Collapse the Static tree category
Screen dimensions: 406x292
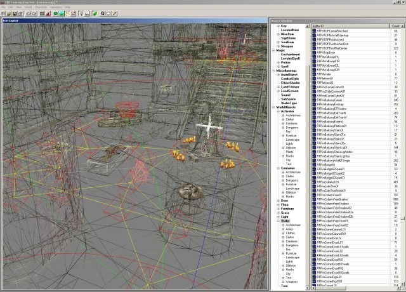[277, 220]
